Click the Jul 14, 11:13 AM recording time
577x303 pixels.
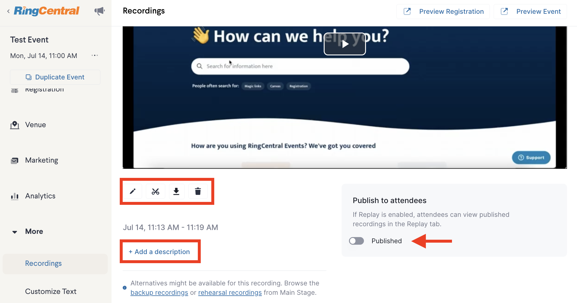point(170,227)
